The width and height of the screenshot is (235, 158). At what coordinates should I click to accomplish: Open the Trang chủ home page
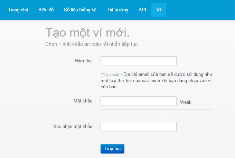tap(18, 10)
